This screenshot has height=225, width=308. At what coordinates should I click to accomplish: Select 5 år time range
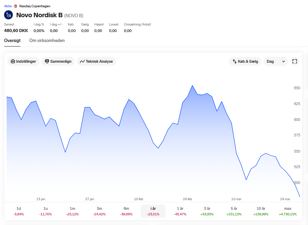pos(234,211)
